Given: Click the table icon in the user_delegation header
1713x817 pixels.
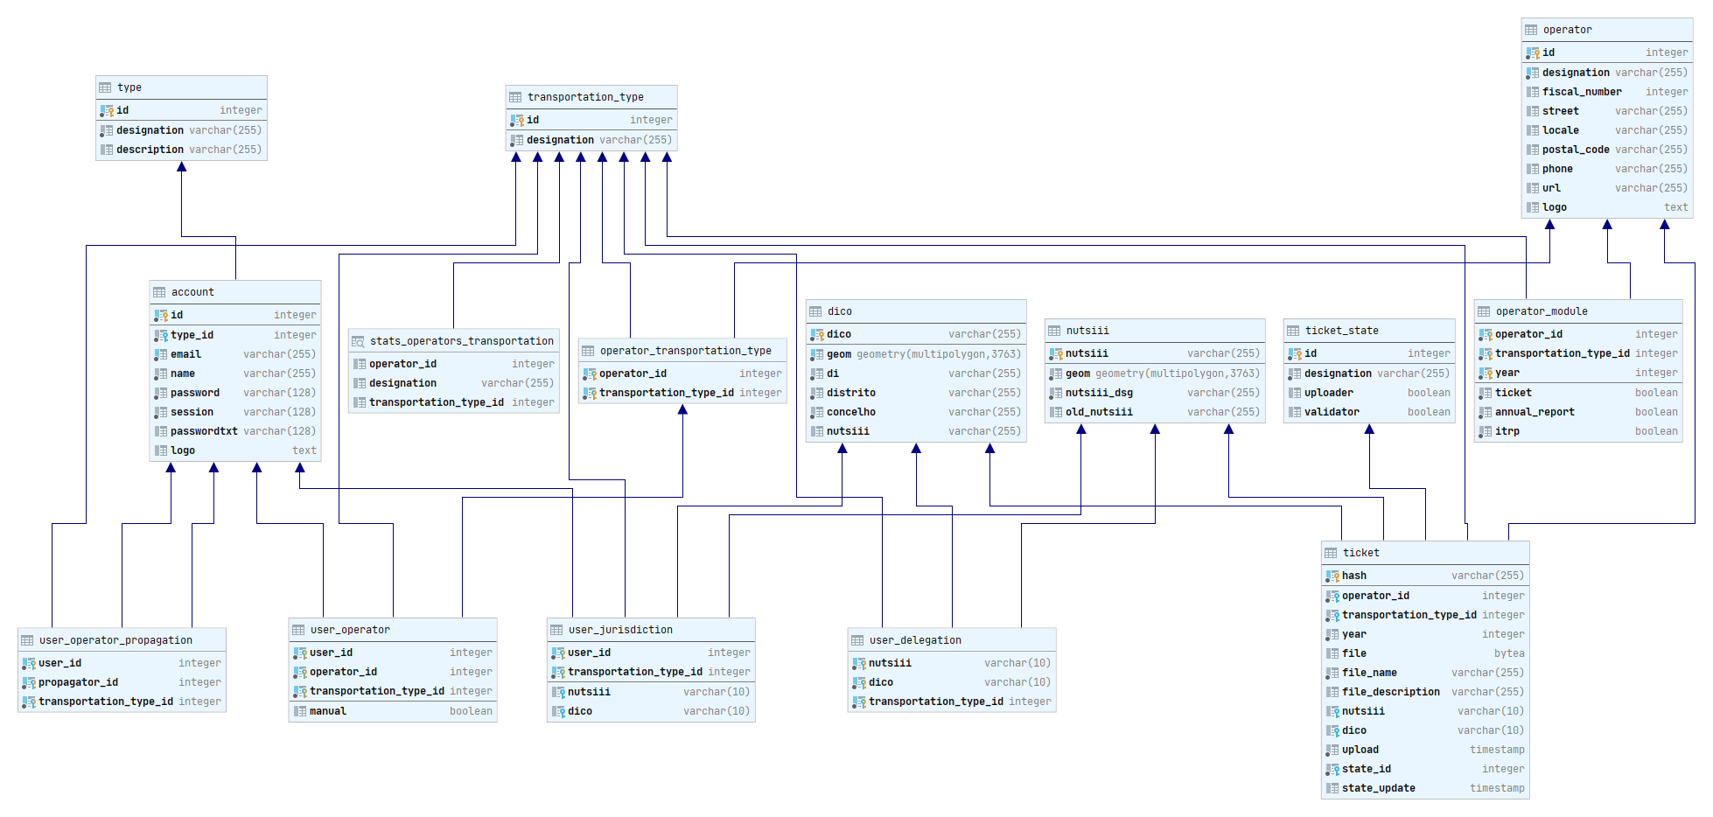Looking at the screenshot, I should point(857,640).
